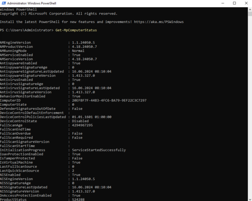
Task: Click the AntispywareSignatureVersion property name
Action: (28, 76)
